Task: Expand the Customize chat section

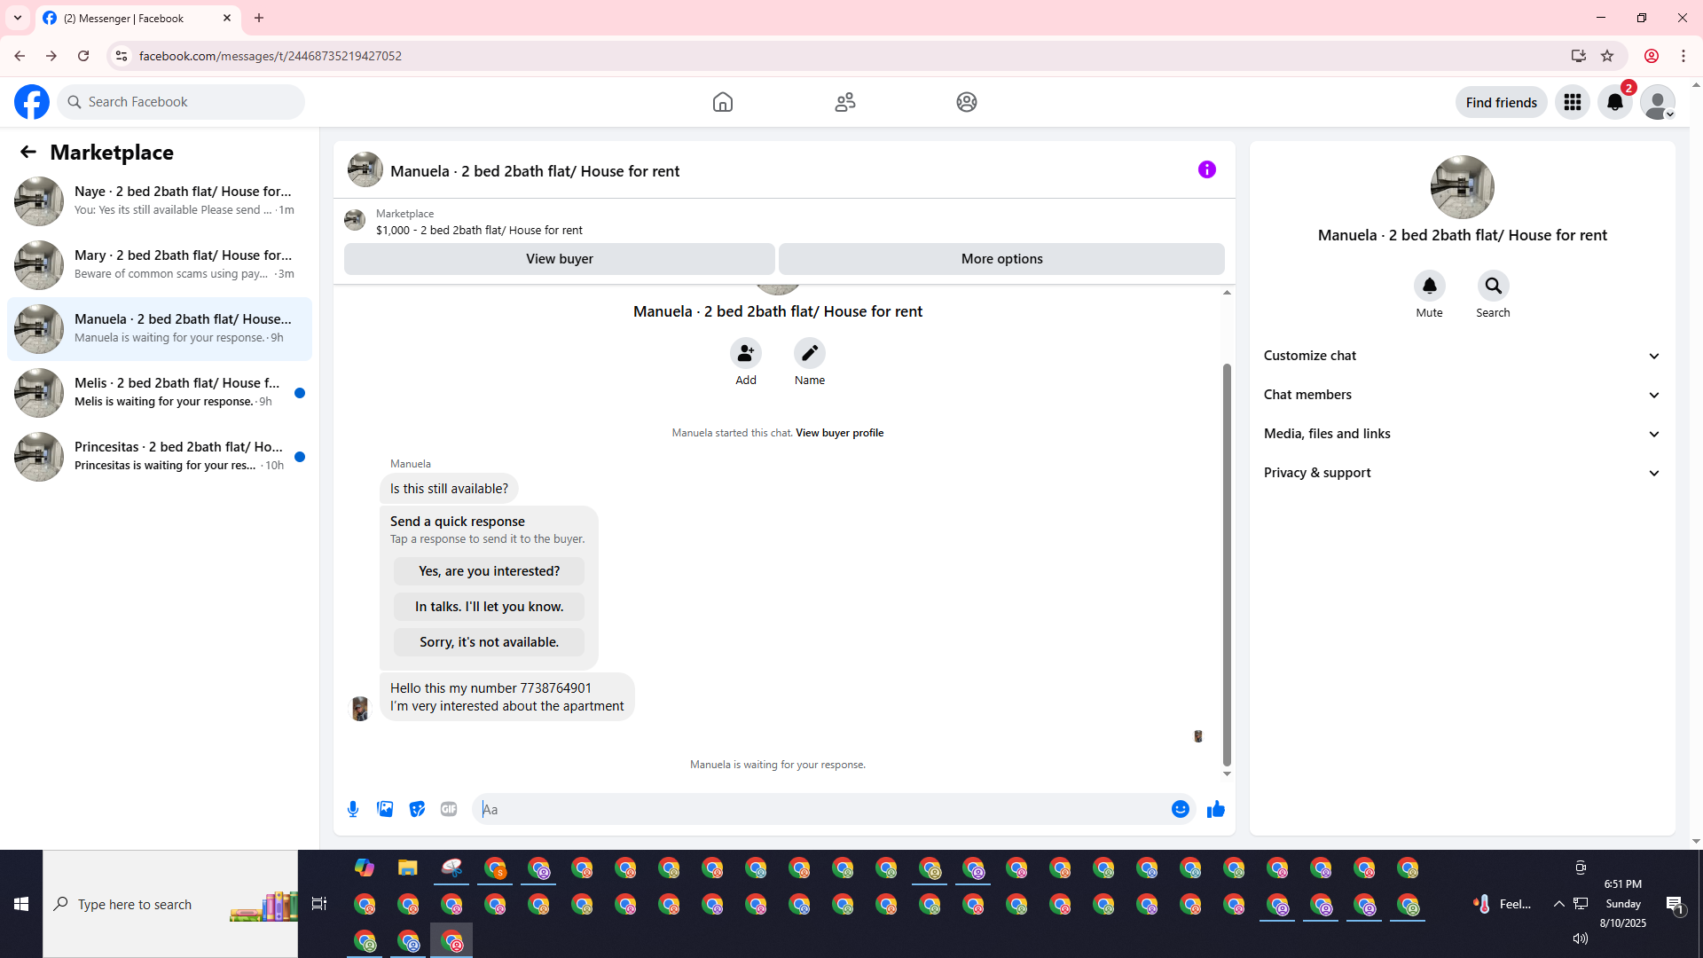Action: coord(1462,356)
